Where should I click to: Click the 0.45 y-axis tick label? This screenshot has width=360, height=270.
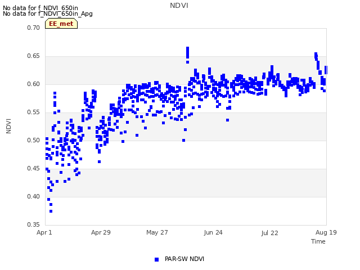click(x=34, y=169)
